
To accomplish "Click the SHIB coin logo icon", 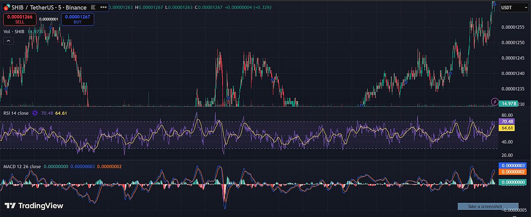I will 6,7.
